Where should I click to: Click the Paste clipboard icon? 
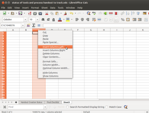pyautogui.click(x=57, y=13)
